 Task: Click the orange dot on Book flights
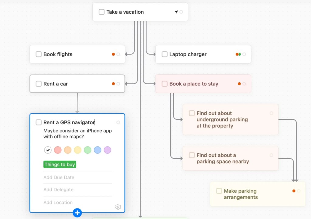pyautogui.click(x=113, y=54)
